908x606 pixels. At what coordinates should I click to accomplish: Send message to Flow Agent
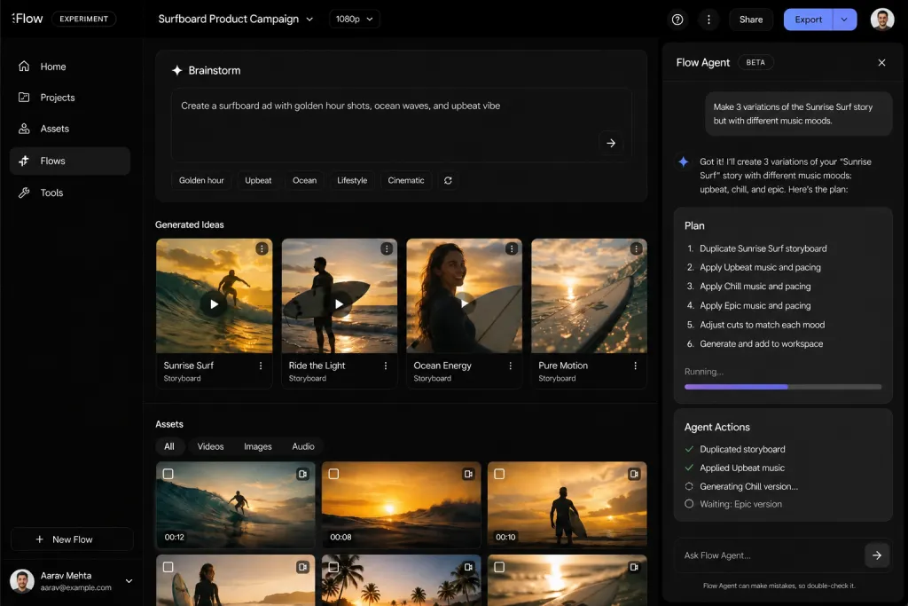coord(877,555)
